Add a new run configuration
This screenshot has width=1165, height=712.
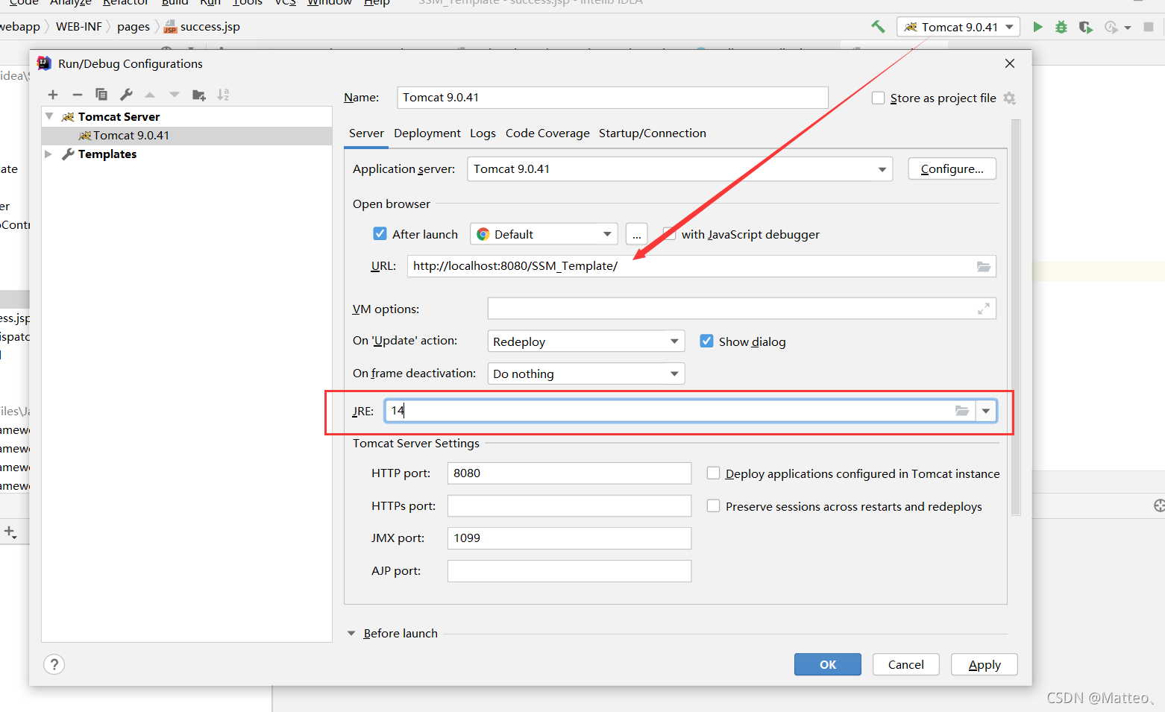coord(53,95)
